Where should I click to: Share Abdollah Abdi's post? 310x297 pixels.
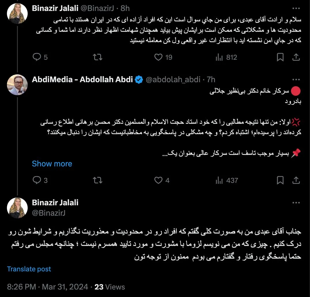pos(296,181)
